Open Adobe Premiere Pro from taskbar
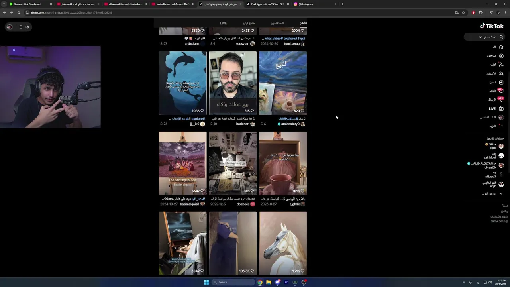The width and height of the screenshot is (510, 287). [286, 282]
